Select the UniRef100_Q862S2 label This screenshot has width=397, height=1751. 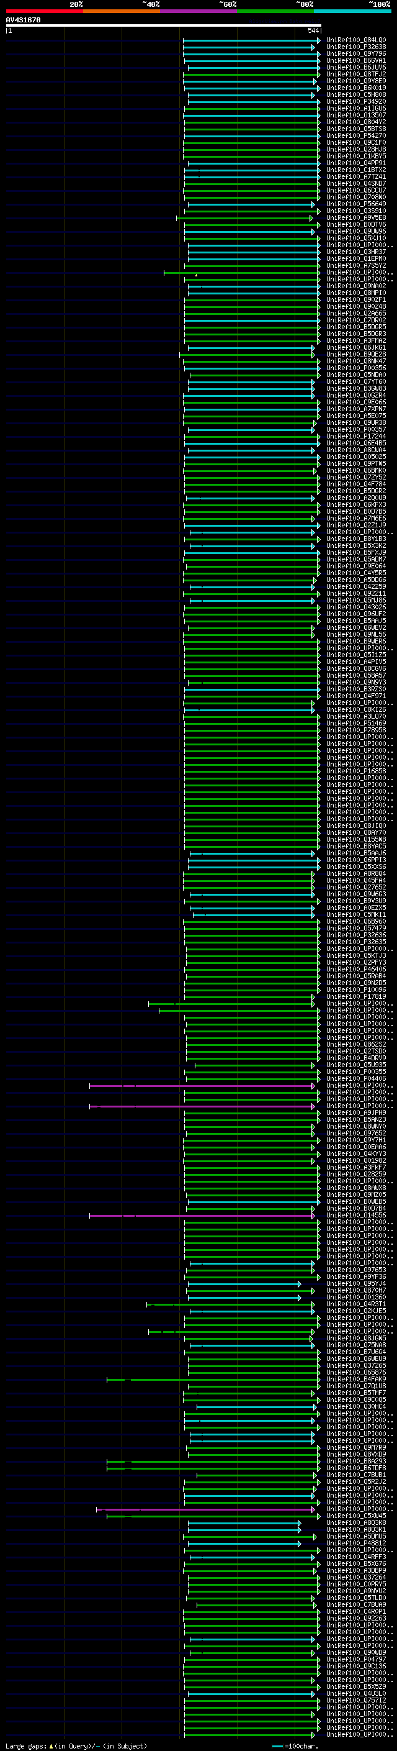coord(355,1044)
